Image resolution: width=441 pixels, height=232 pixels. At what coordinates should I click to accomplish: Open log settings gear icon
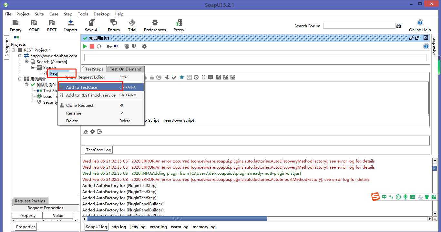[93, 132]
